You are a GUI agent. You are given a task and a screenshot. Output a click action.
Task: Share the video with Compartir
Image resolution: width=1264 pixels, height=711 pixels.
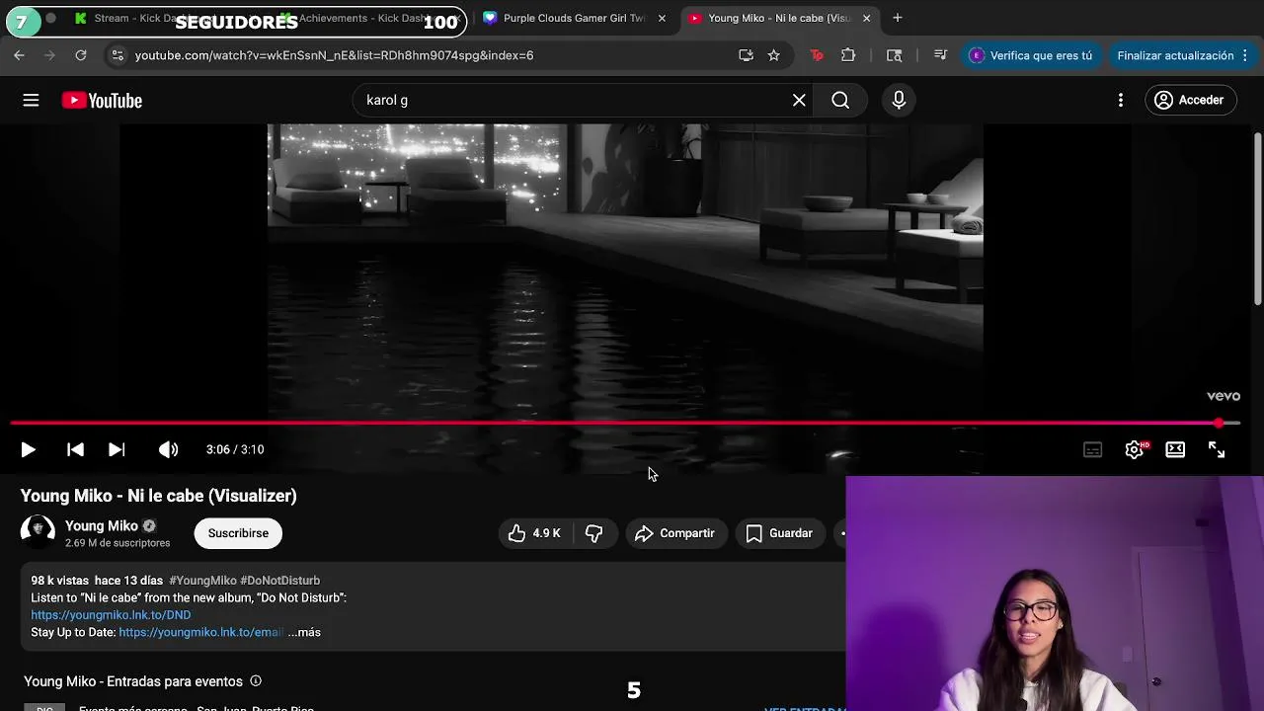click(x=675, y=533)
